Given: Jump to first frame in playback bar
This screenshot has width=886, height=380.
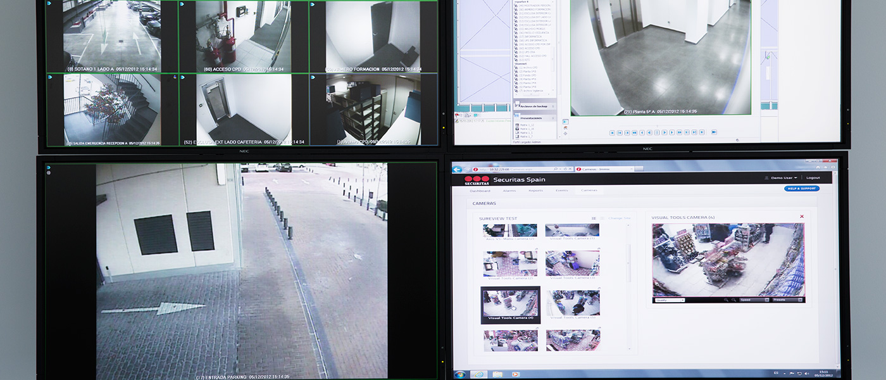Looking at the screenshot, I should (x=612, y=132).
